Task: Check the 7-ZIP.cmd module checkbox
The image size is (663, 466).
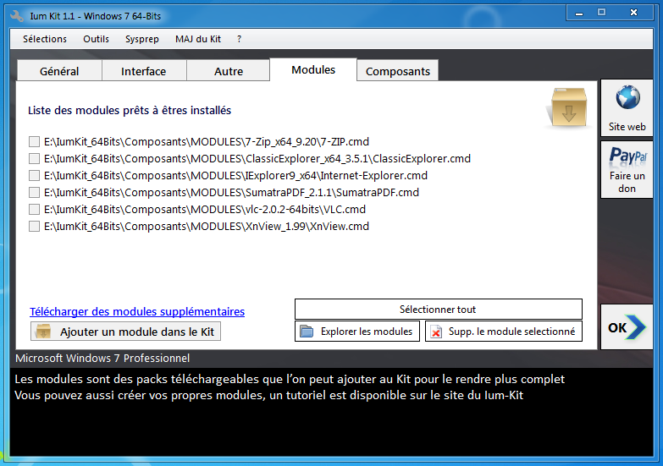Action: (34, 141)
